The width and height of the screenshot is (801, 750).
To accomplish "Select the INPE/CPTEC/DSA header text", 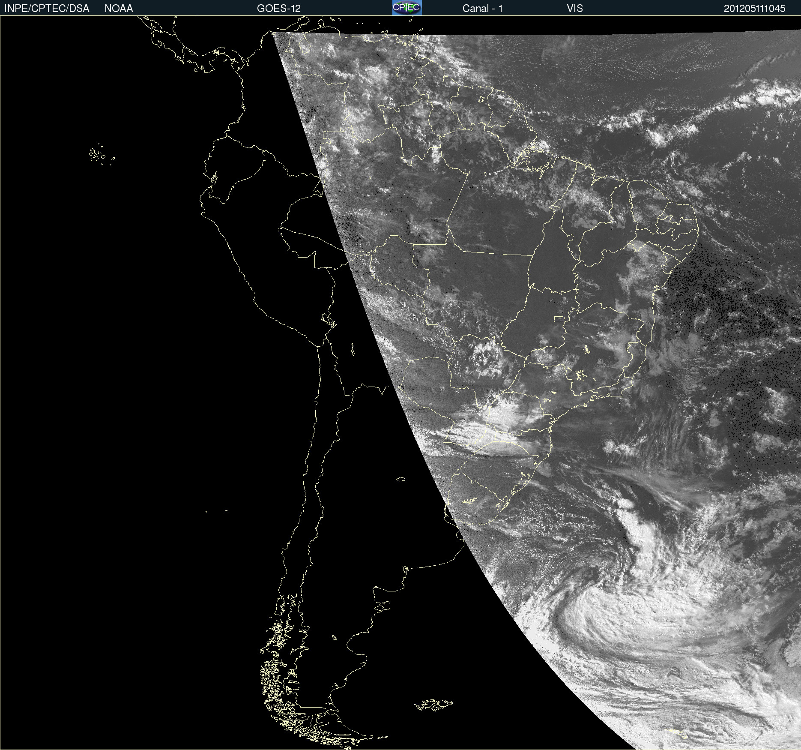I will click(47, 9).
